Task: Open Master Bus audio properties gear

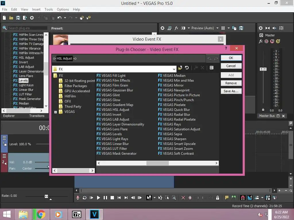Action: click(x=261, y=28)
